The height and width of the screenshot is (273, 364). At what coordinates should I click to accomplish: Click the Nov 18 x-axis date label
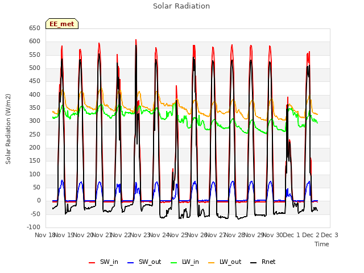[x=44, y=235]
